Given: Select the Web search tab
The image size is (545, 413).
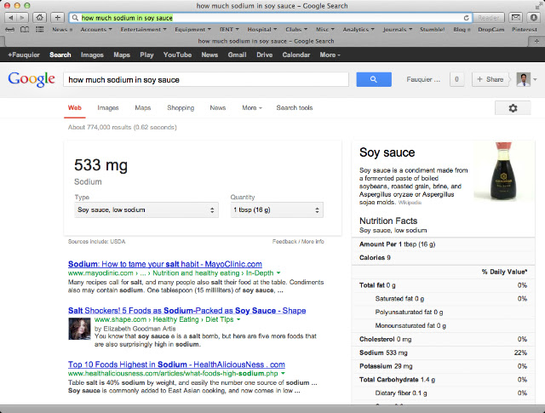Looking at the screenshot, I should coord(75,108).
